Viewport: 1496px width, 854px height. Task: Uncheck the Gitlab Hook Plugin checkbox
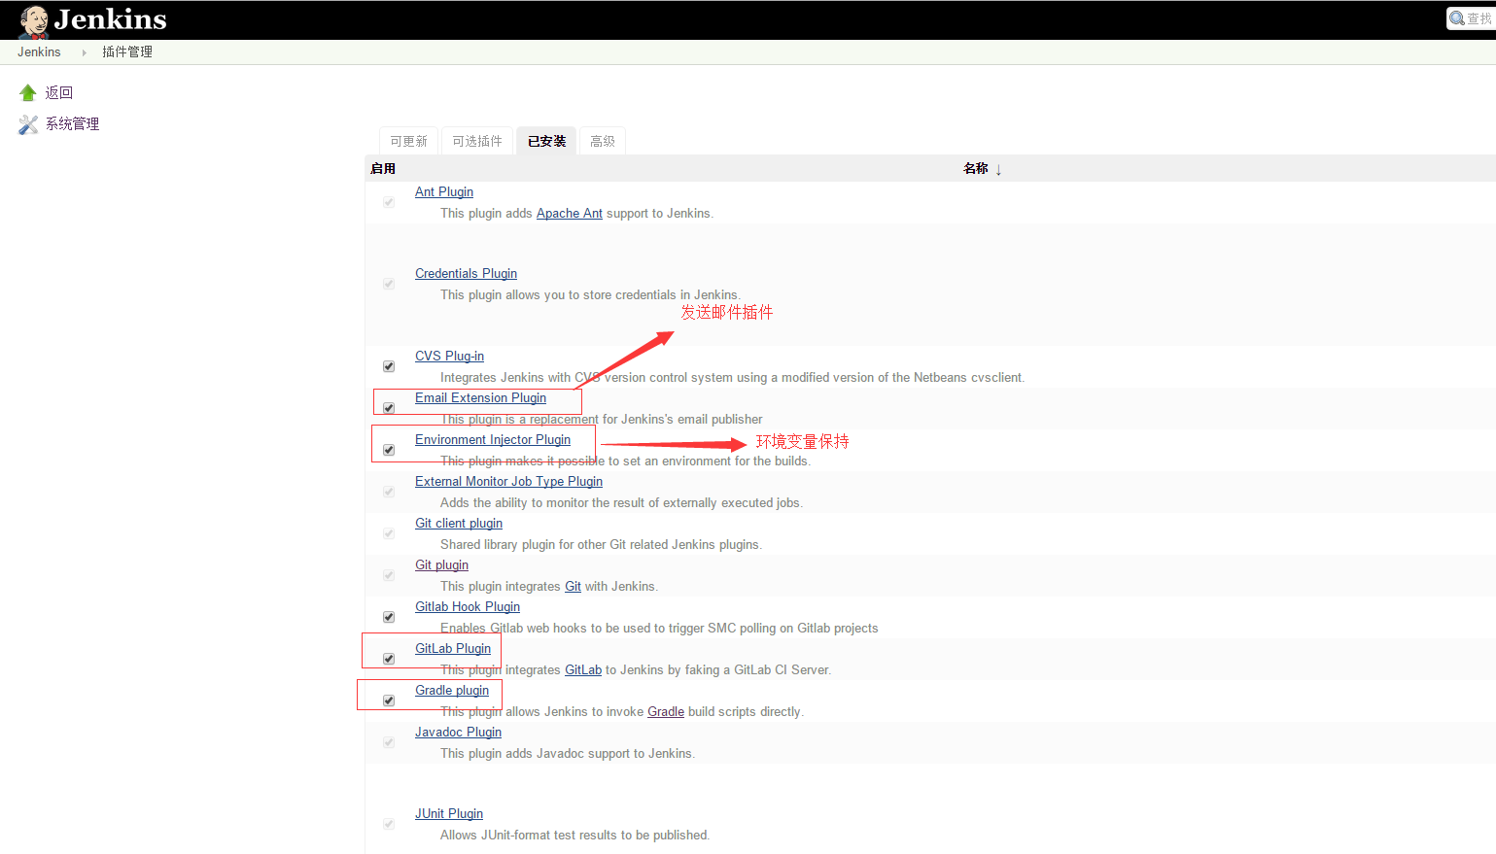(x=389, y=617)
